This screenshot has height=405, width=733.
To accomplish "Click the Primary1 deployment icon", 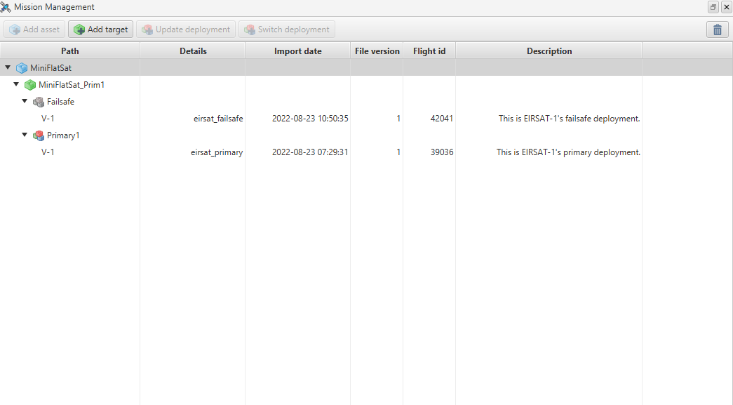I will click(39, 135).
